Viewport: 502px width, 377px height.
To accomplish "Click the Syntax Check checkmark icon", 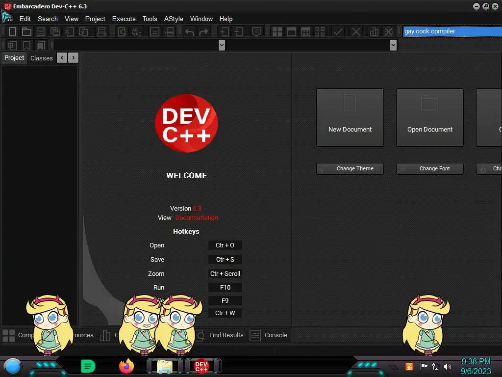I will pyautogui.click(x=338, y=32).
